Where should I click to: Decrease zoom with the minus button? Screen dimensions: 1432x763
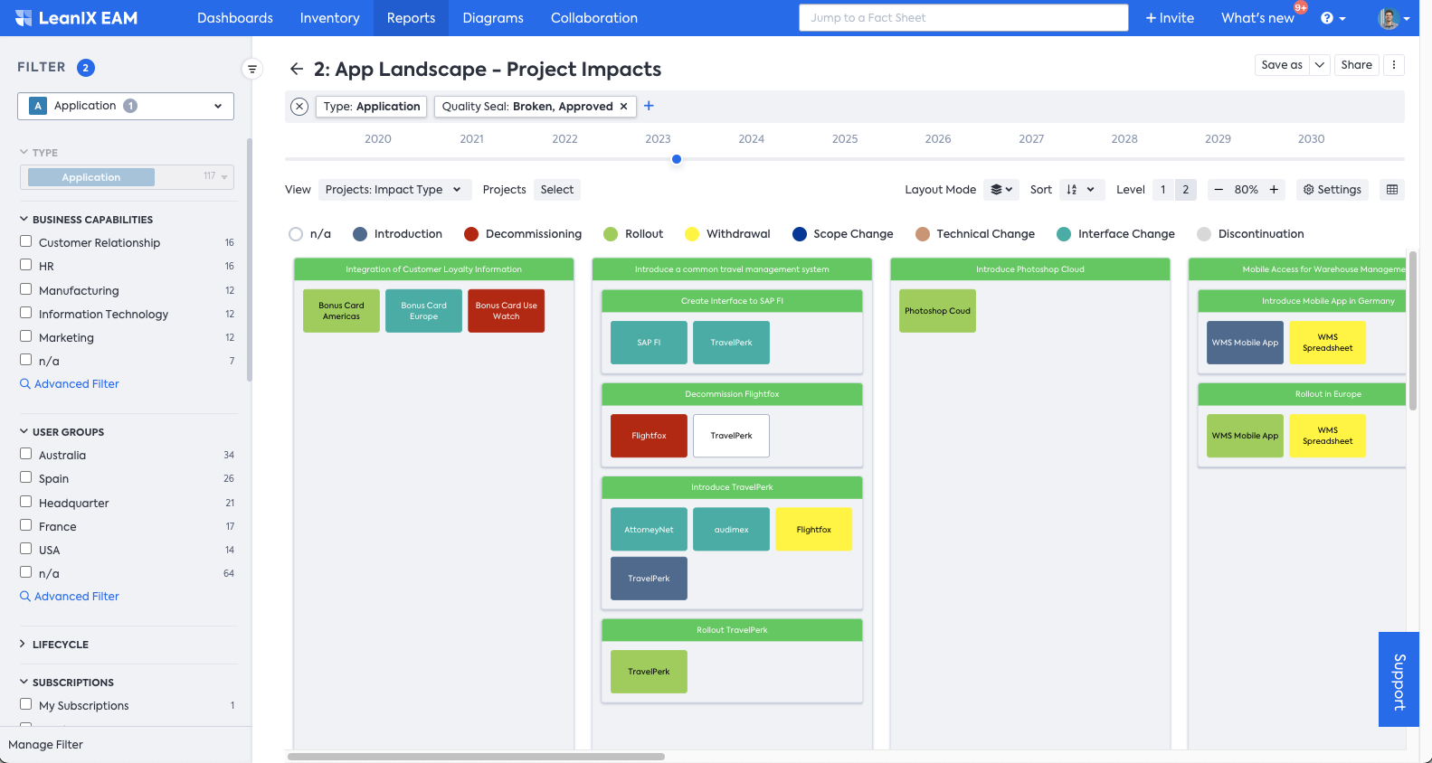tap(1219, 190)
